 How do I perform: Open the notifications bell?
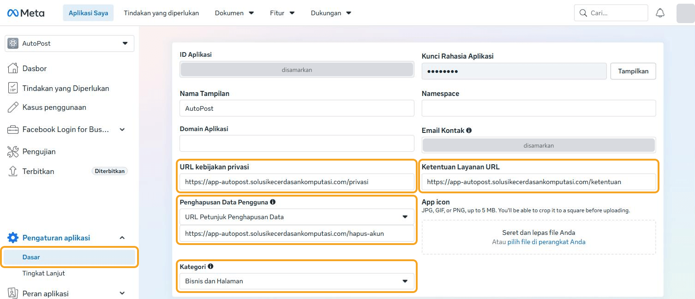tap(660, 13)
